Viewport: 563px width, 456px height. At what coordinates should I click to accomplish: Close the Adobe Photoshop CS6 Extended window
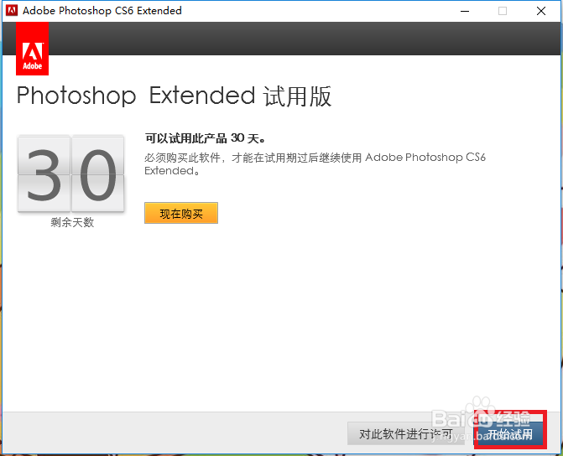point(541,11)
